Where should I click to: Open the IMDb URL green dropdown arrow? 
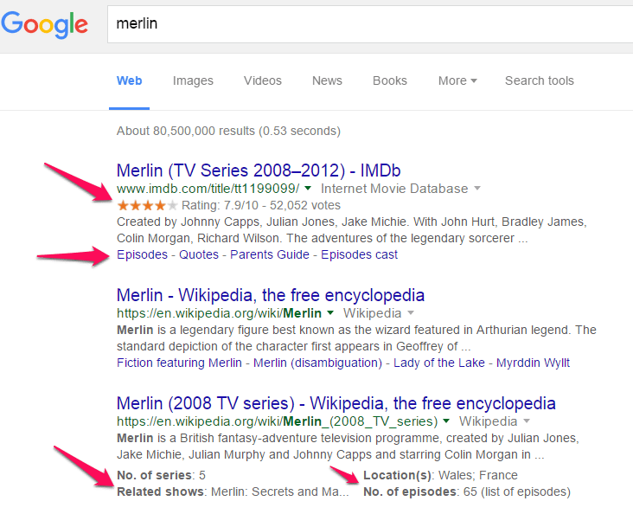click(308, 189)
